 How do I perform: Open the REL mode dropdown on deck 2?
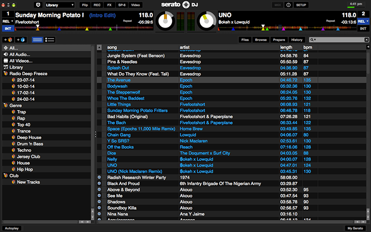(x=363, y=22)
